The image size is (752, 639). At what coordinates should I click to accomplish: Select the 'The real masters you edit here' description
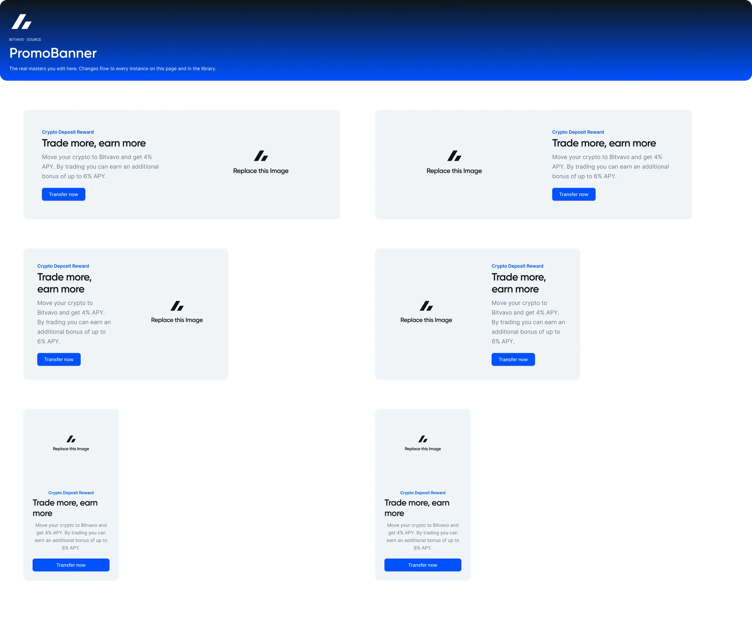(113, 68)
